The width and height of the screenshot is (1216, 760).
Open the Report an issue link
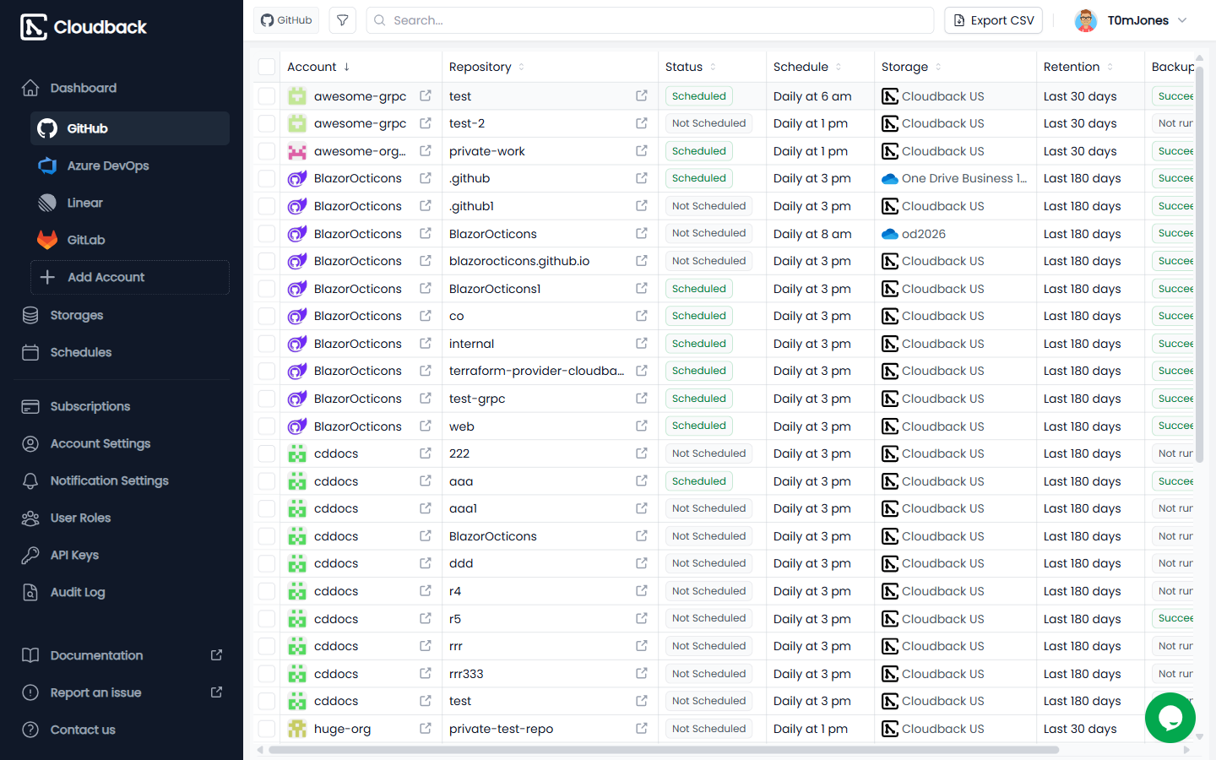(122, 692)
